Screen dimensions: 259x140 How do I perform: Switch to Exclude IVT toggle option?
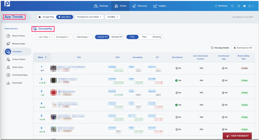tap(117, 37)
